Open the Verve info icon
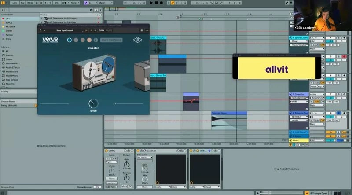Viewport: 352px width, 195px height. click(x=95, y=40)
